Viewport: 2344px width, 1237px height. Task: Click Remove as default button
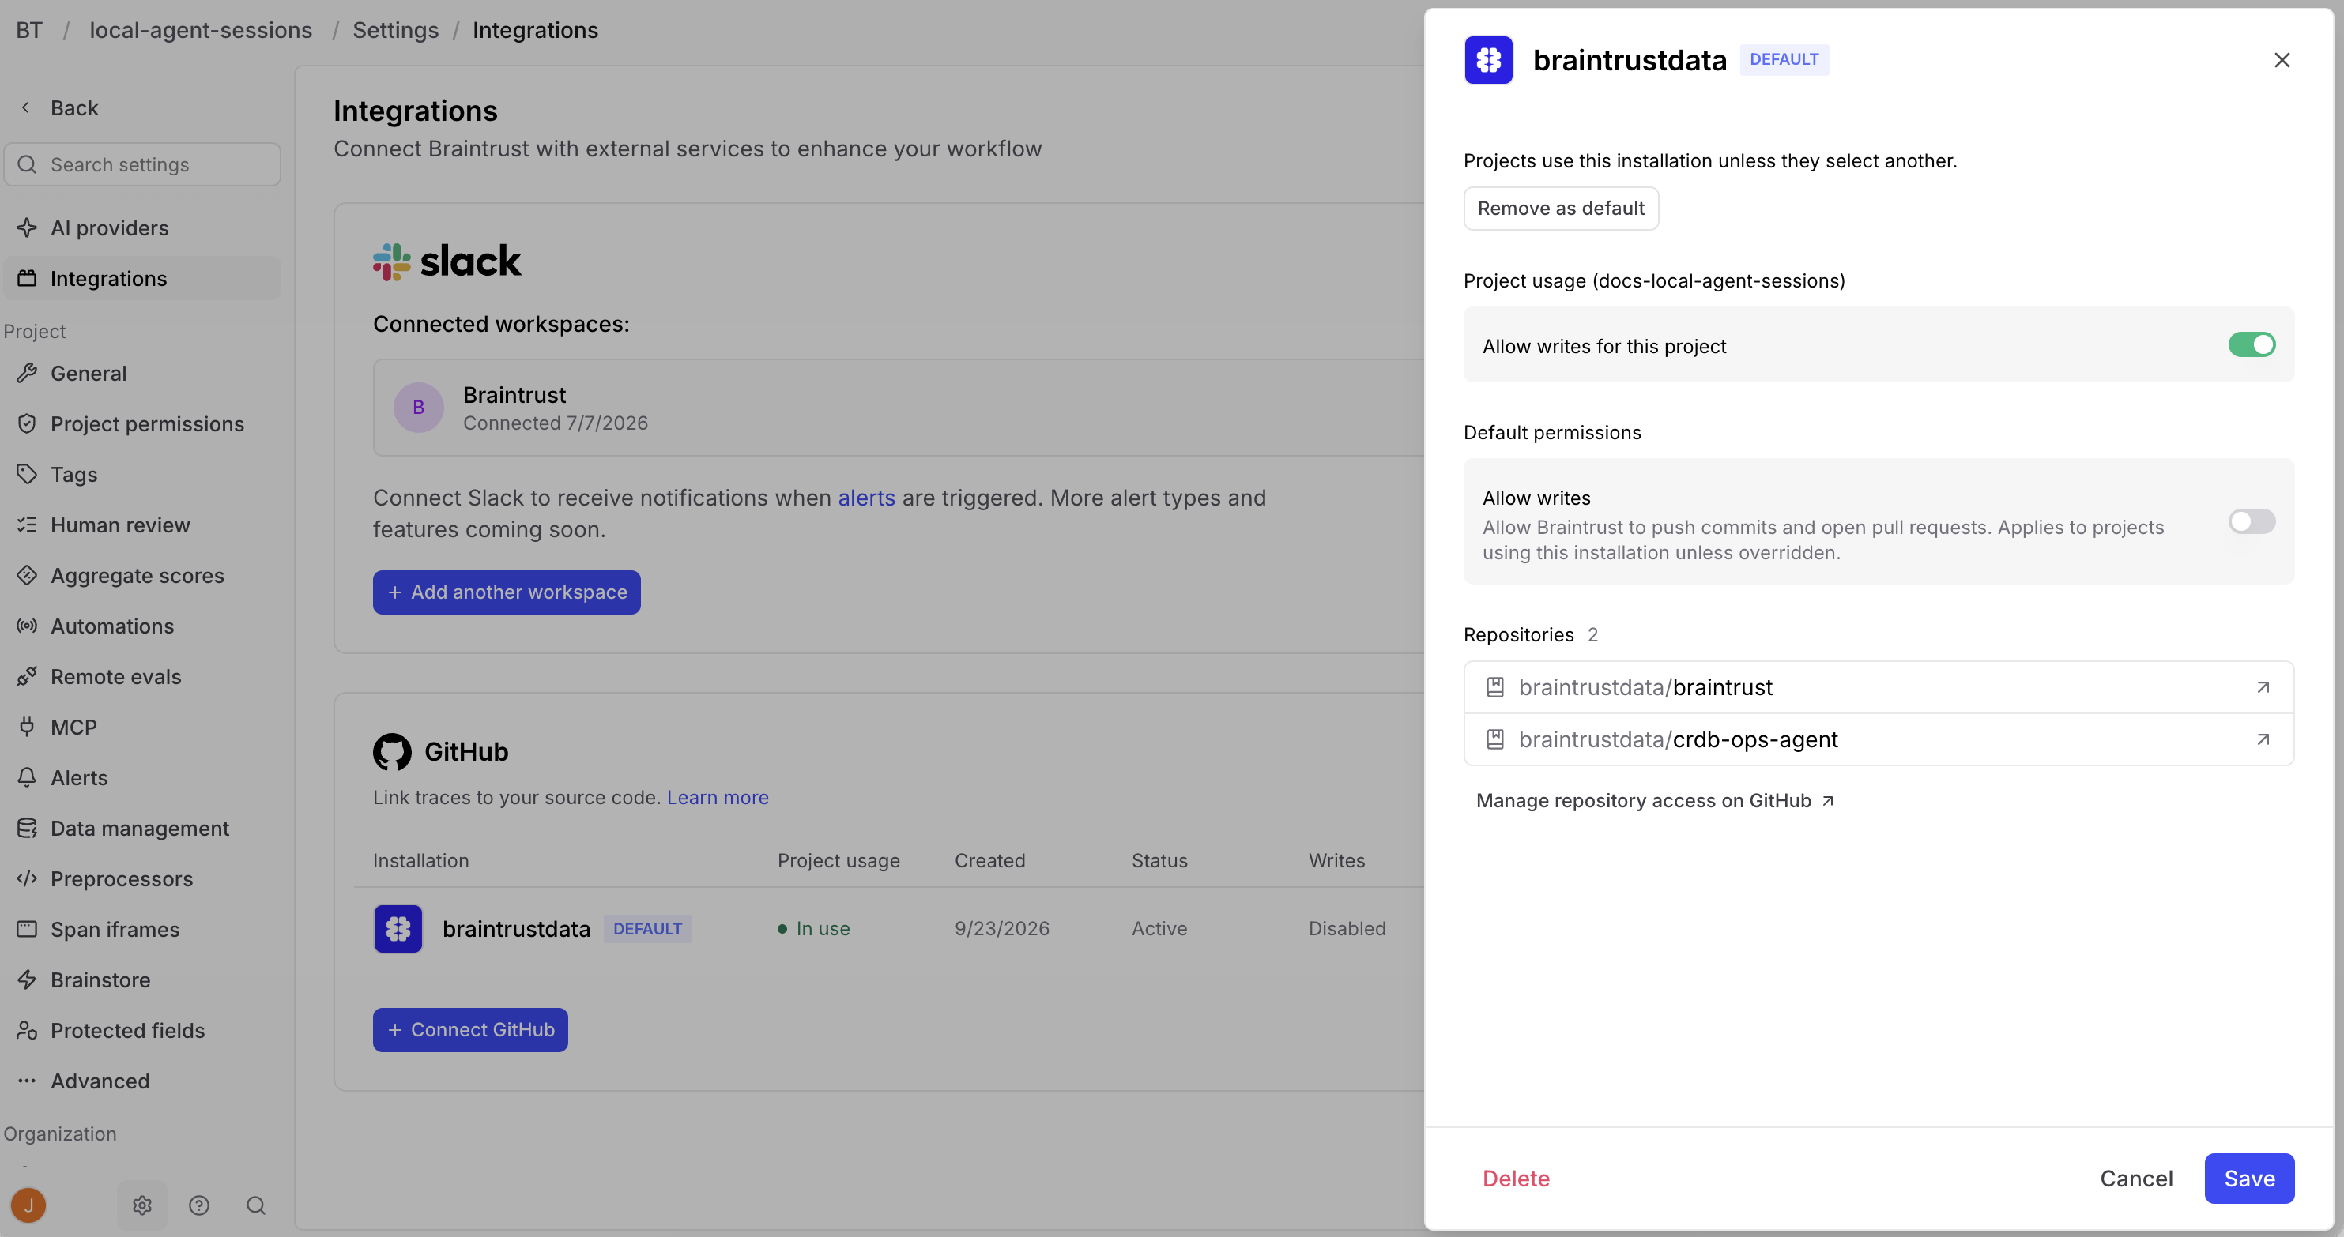pyautogui.click(x=1561, y=209)
